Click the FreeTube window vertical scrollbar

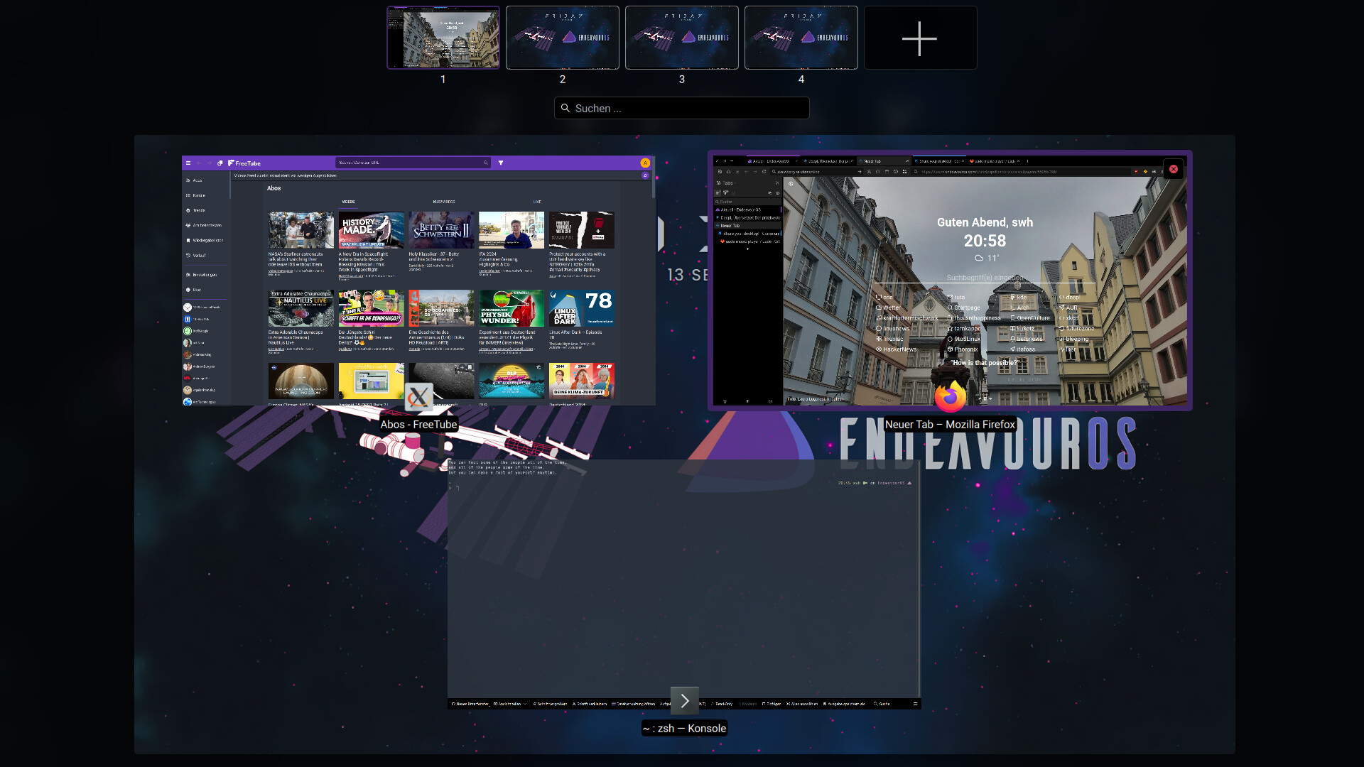pyautogui.click(x=653, y=178)
